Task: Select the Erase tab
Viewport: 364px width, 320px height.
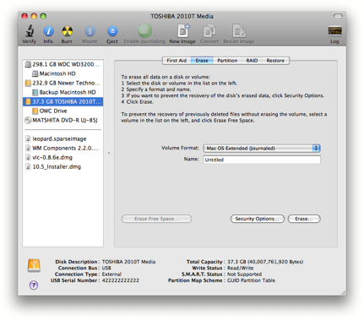Action: tap(202, 61)
